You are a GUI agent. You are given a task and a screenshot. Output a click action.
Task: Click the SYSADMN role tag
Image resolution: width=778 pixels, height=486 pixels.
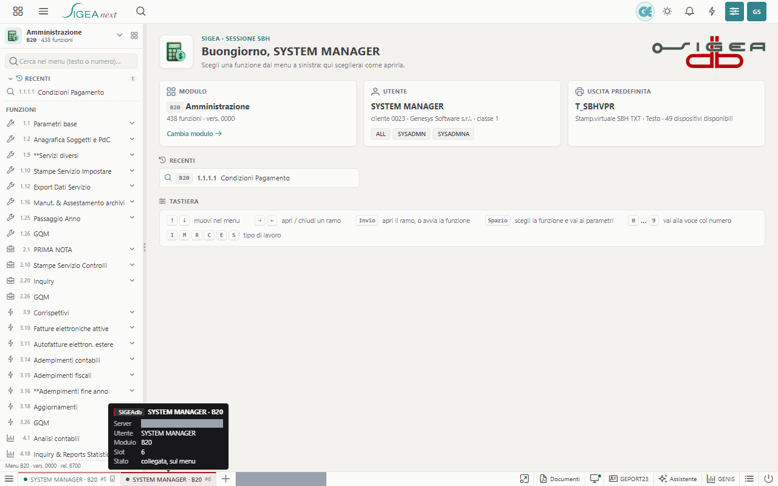coord(411,134)
